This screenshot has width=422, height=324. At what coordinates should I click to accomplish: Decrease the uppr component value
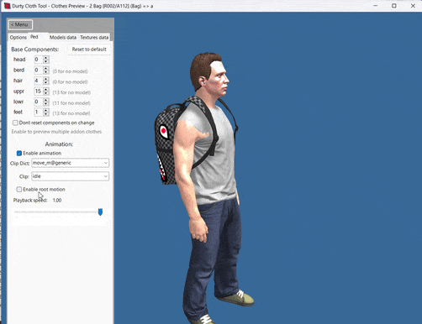click(46, 93)
